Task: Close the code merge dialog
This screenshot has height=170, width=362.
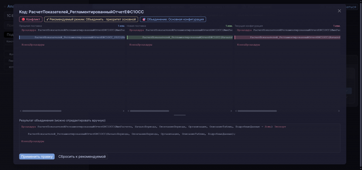Action: (x=339, y=11)
